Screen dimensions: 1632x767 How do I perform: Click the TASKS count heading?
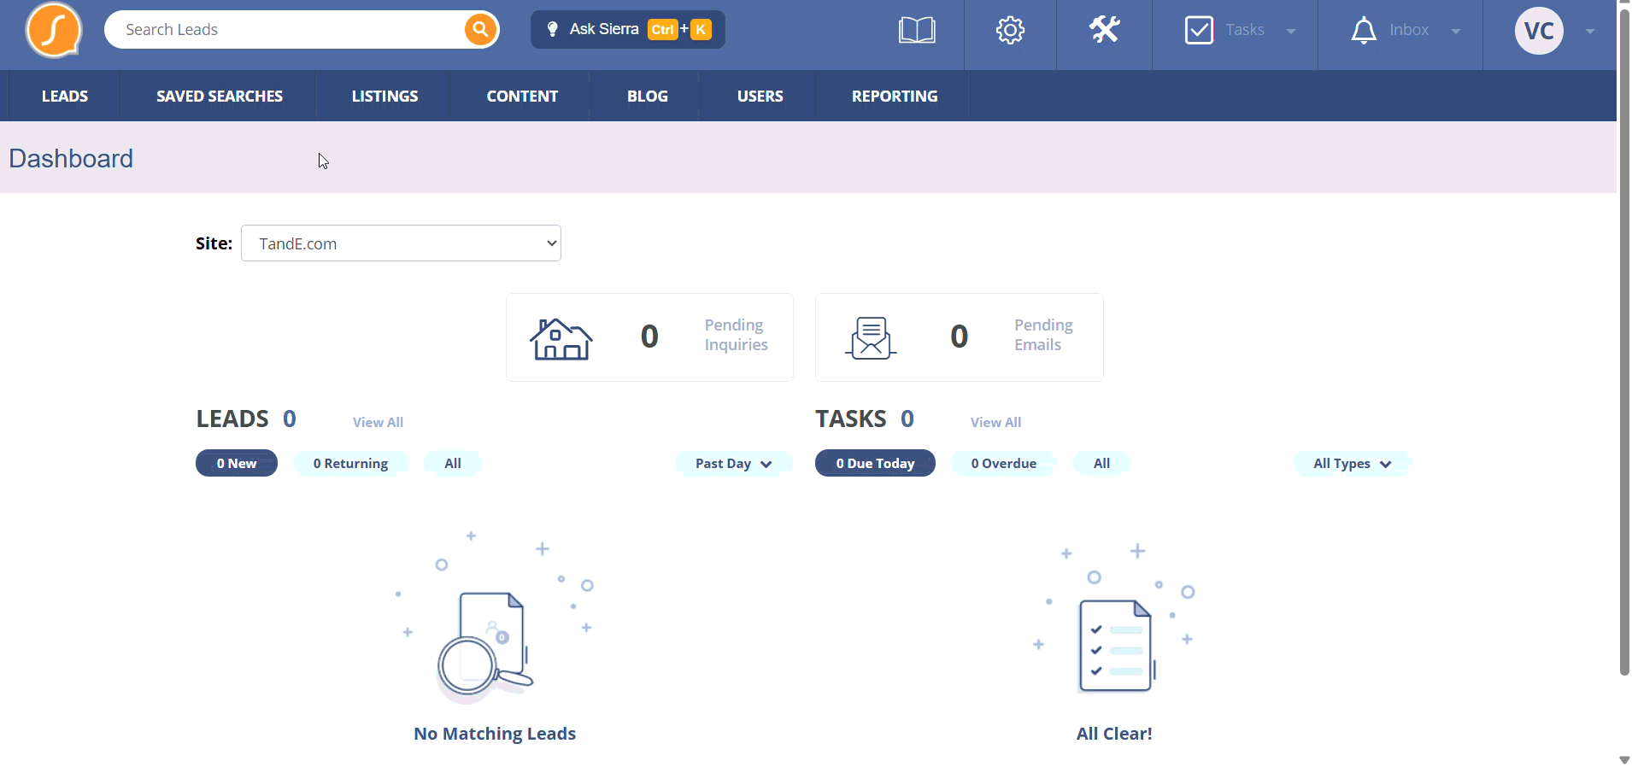coord(865,419)
